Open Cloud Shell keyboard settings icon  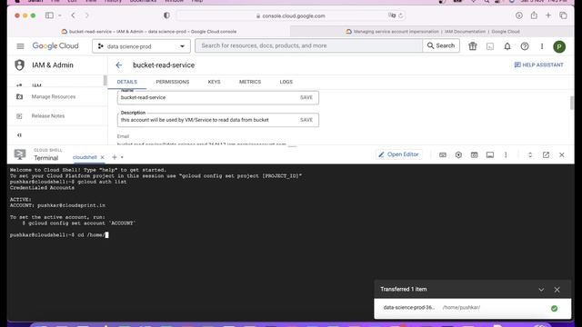[x=443, y=155]
